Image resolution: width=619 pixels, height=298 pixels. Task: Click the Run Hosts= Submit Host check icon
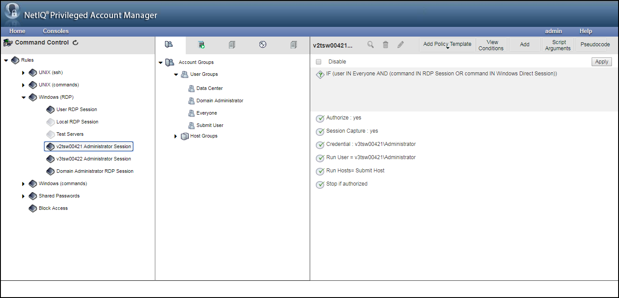pos(320,171)
